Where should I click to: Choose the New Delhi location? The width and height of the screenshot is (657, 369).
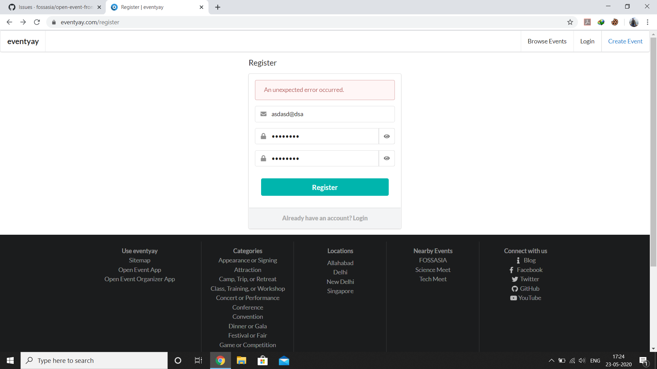coord(340,282)
